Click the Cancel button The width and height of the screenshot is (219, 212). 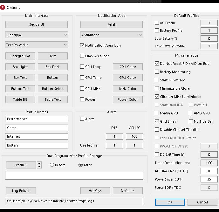[x=202, y=202]
